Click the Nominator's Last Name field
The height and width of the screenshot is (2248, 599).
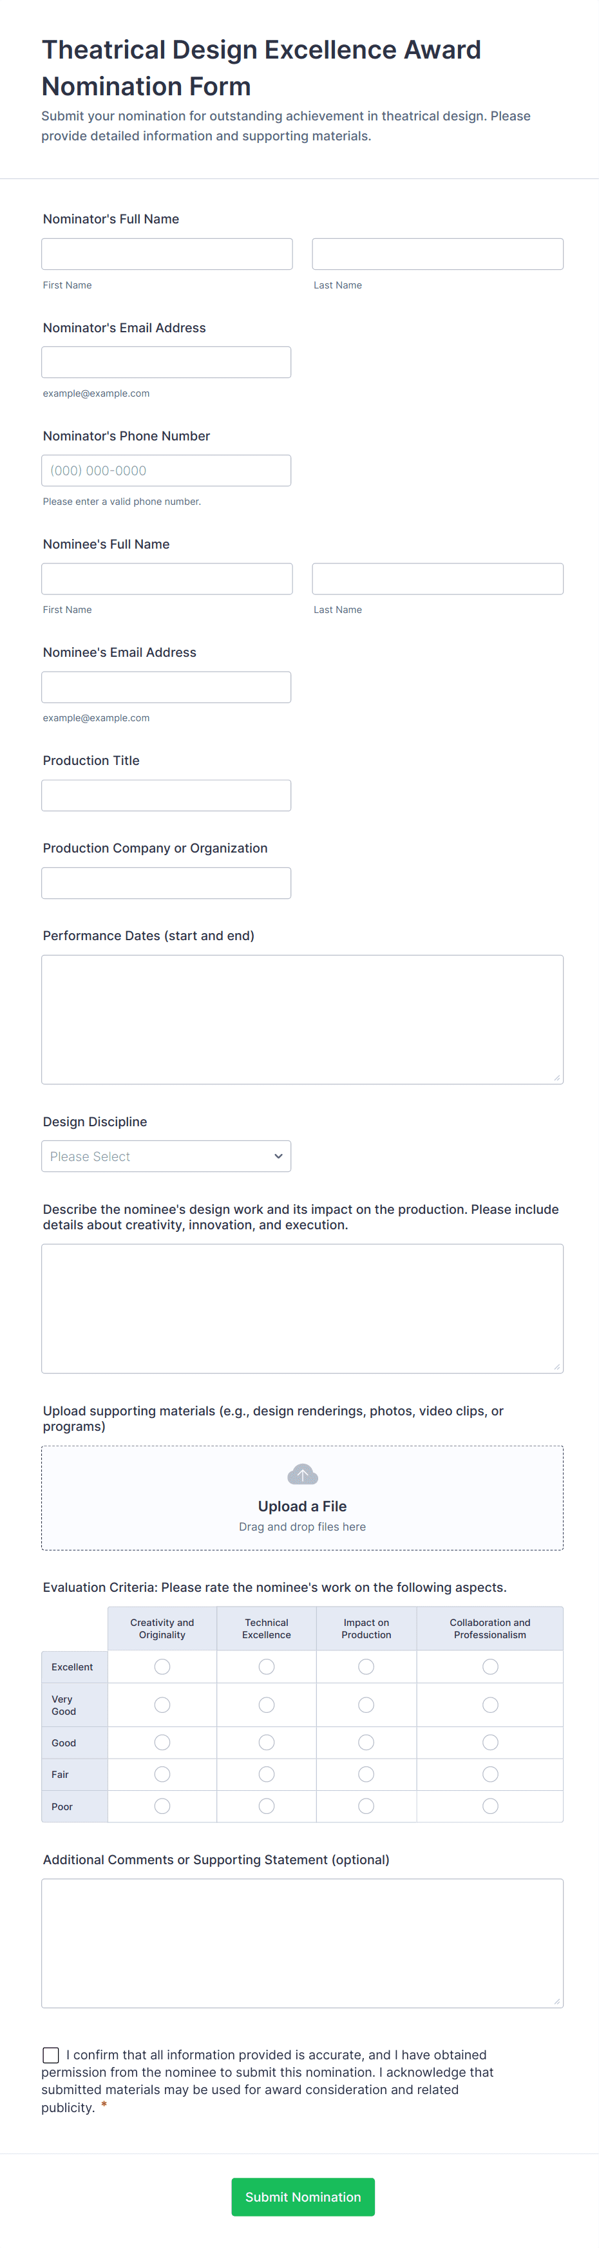437,254
